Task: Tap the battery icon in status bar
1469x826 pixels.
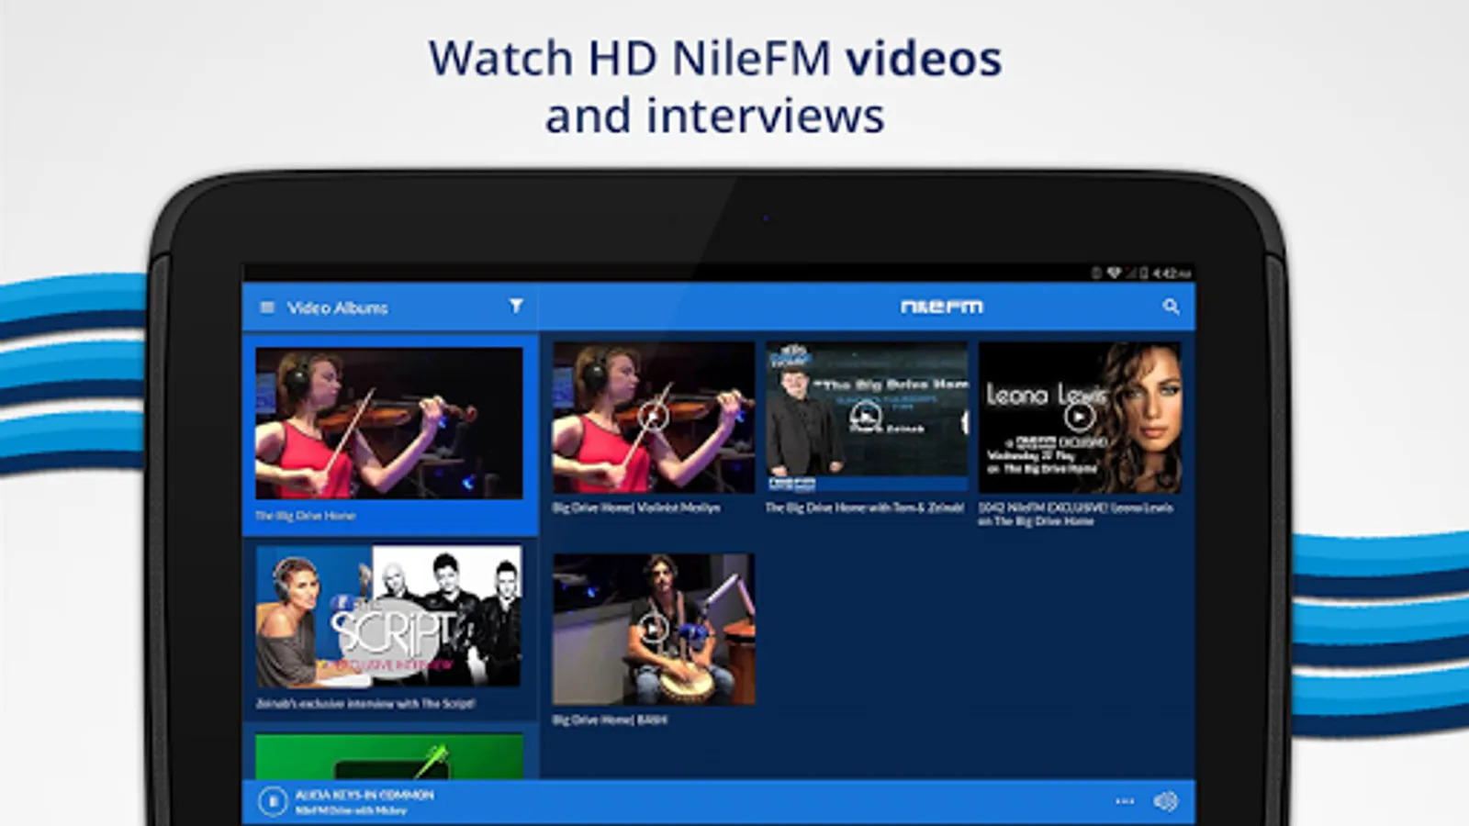Action: (x=1144, y=273)
